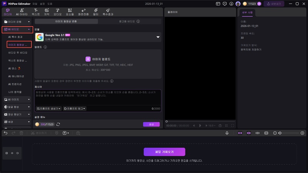Expand the 영상 향상기 section
The height and width of the screenshot is (173, 308).
(17, 114)
